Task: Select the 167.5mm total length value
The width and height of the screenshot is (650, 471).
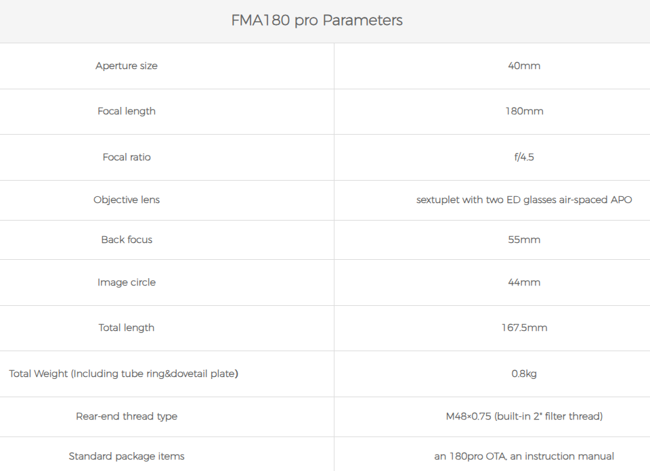Action: click(x=524, y=328)
